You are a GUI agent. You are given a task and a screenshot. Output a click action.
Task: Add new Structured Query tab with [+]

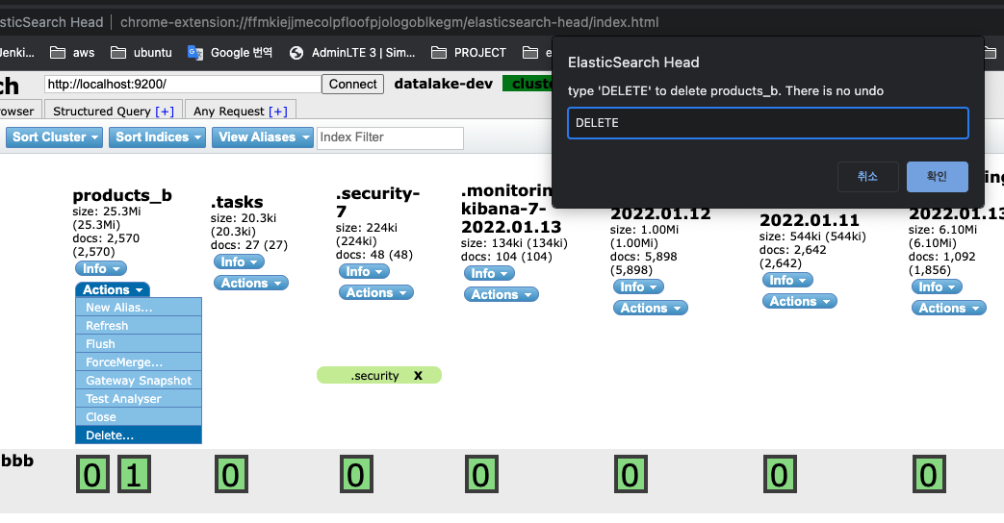[165, 112]
